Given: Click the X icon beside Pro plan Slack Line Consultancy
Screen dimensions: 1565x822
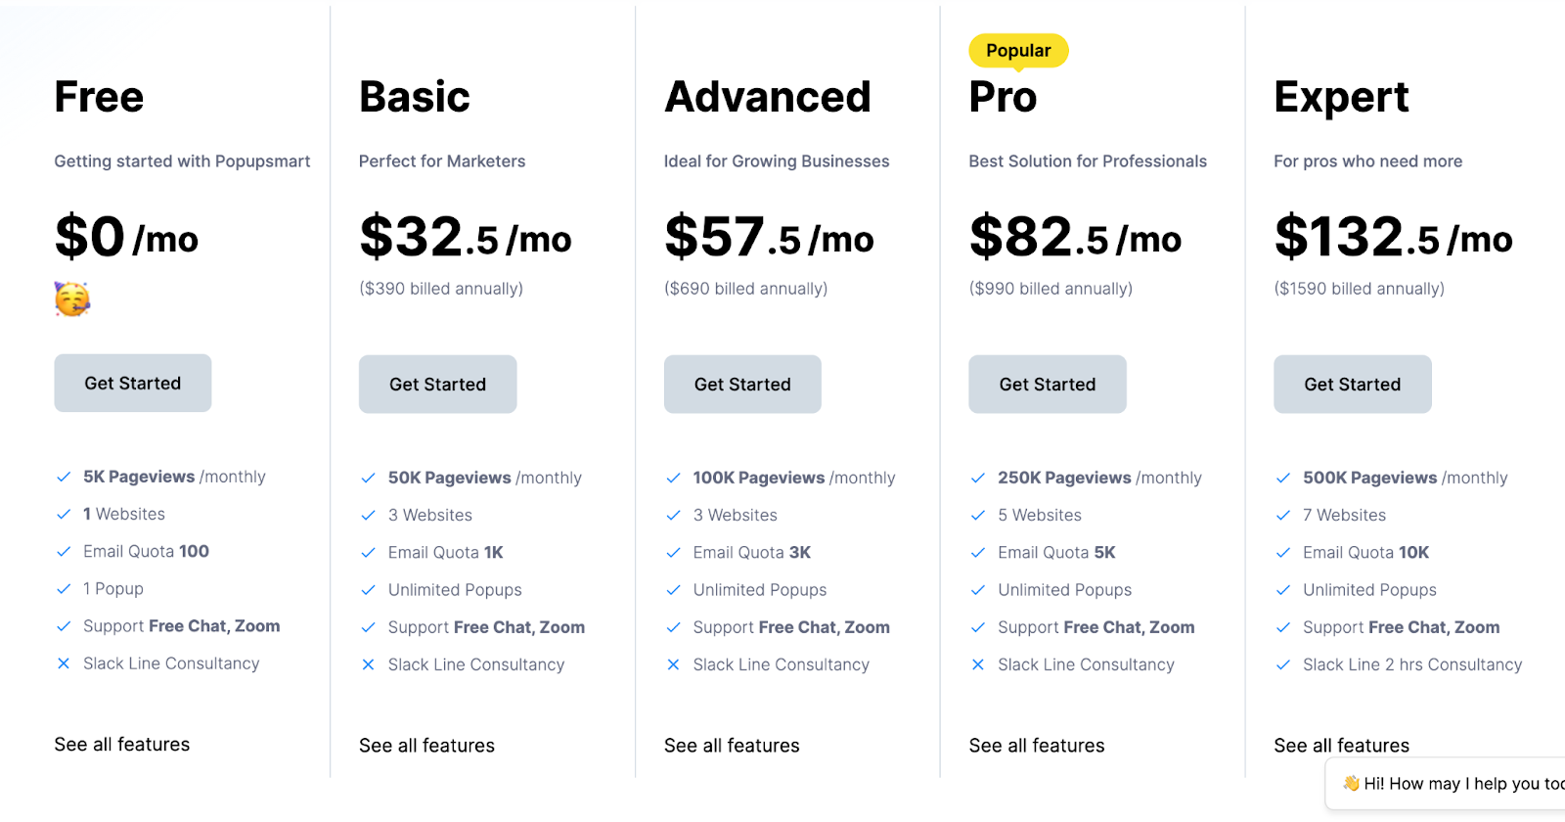Looking at the screenshot, I should (x=978, y=664).
